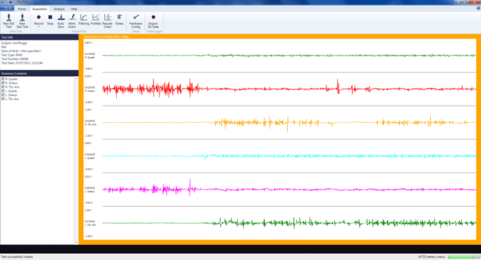
Task: Open Hardware Config setup
Action: point(135,21)
